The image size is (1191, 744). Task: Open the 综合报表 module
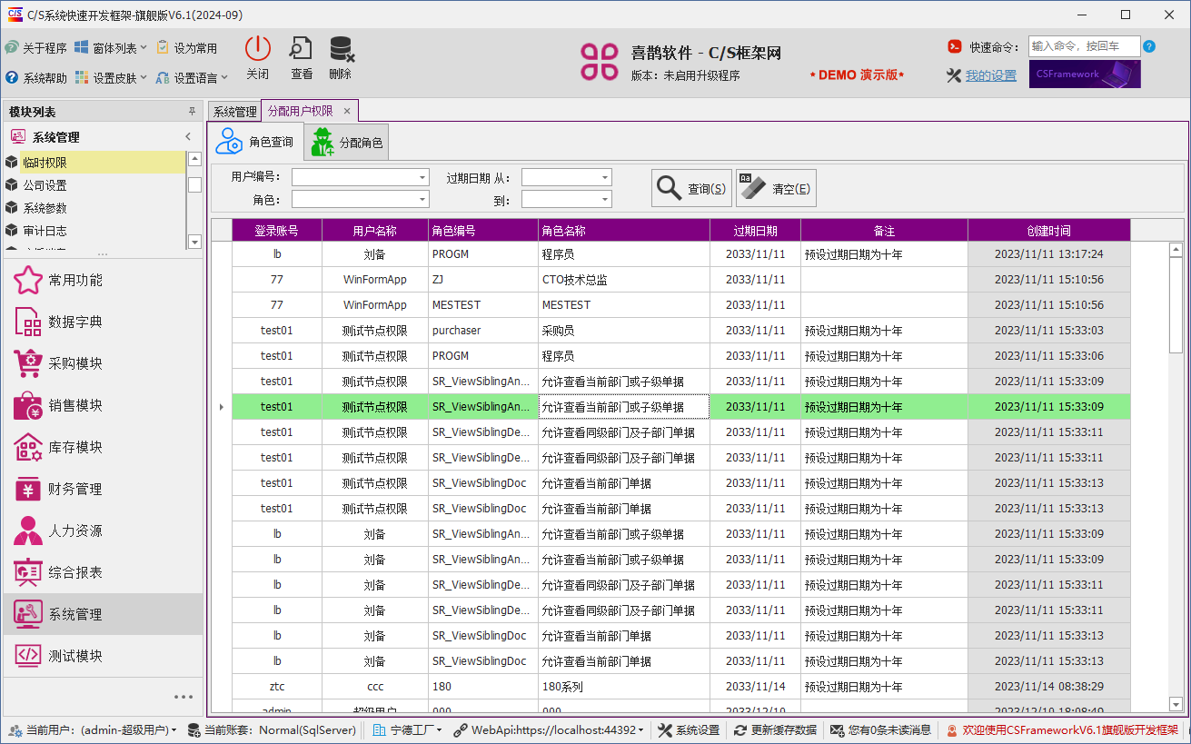pos(103,572)
